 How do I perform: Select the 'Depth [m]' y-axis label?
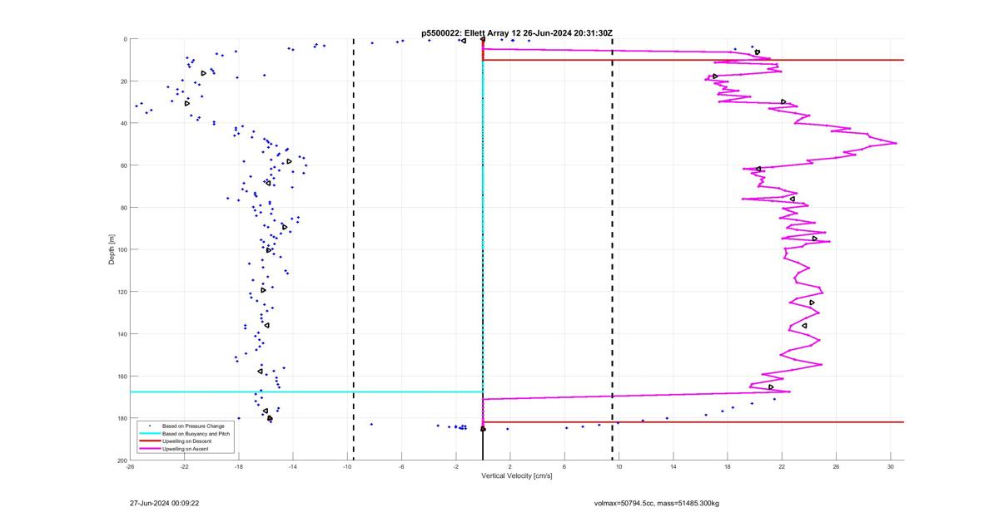(x=112, y=249)
